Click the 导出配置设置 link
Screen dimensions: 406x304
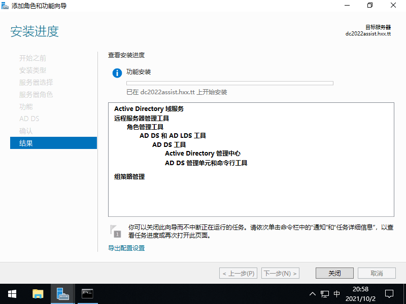pyautogui.click(x=126, y=248)
